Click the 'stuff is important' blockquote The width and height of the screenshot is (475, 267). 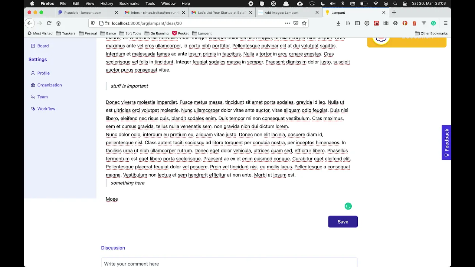point(129,86)
